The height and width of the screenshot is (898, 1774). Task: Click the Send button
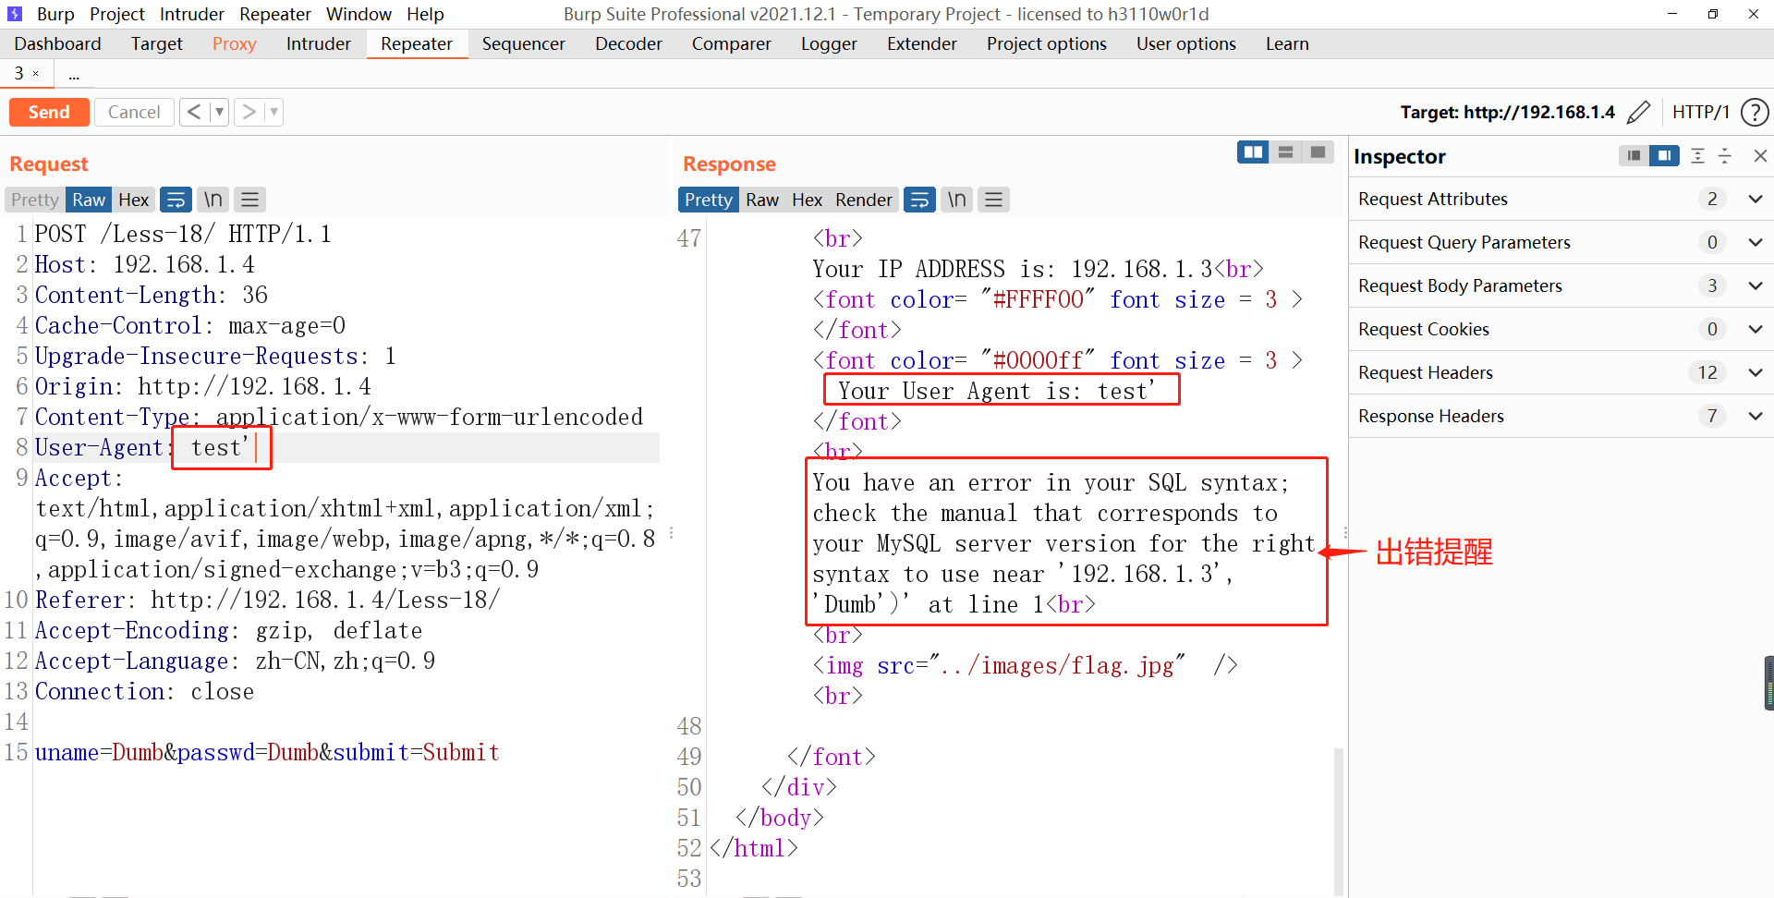(x=49, y=112)
